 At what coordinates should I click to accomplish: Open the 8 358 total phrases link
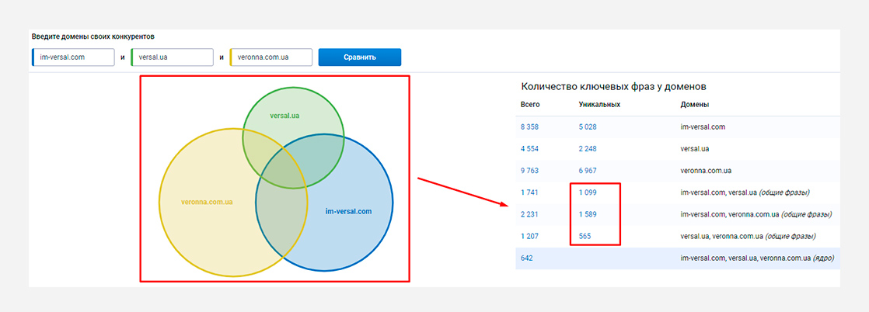click(529, 127)
